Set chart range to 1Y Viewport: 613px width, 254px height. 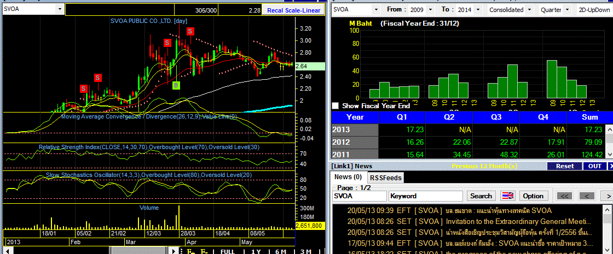tap(256, 251)
